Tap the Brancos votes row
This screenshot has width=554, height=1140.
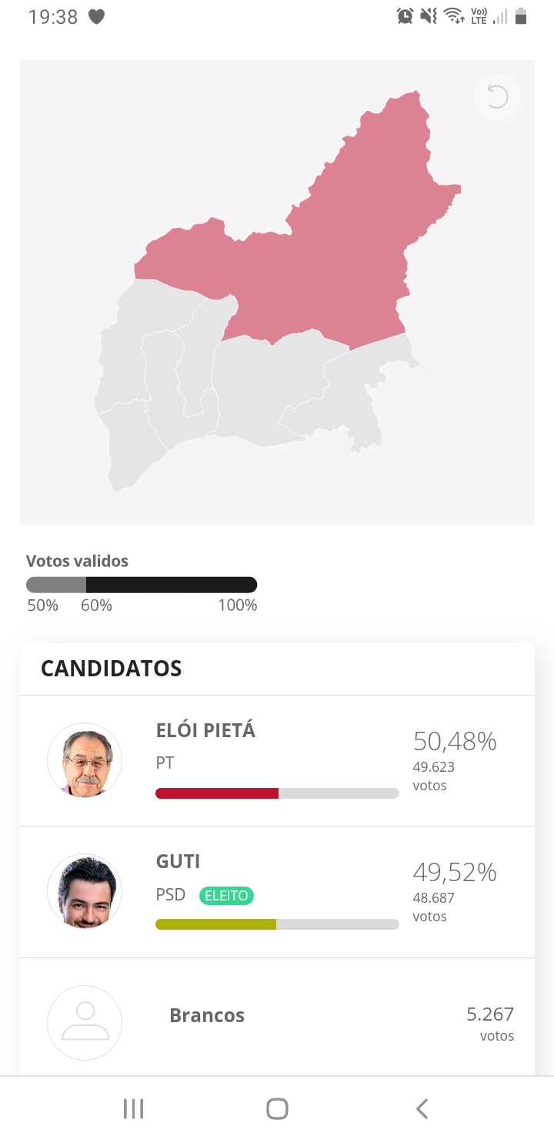pyautogui.click(x=277, y=1017)
